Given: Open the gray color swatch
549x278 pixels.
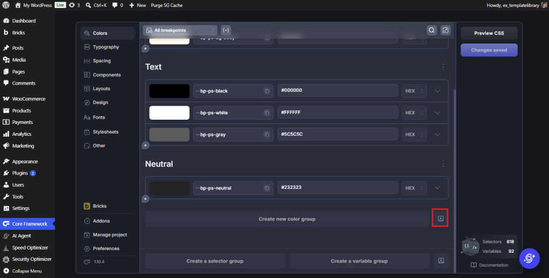Looking at the screenshot, I should [169, 135].
